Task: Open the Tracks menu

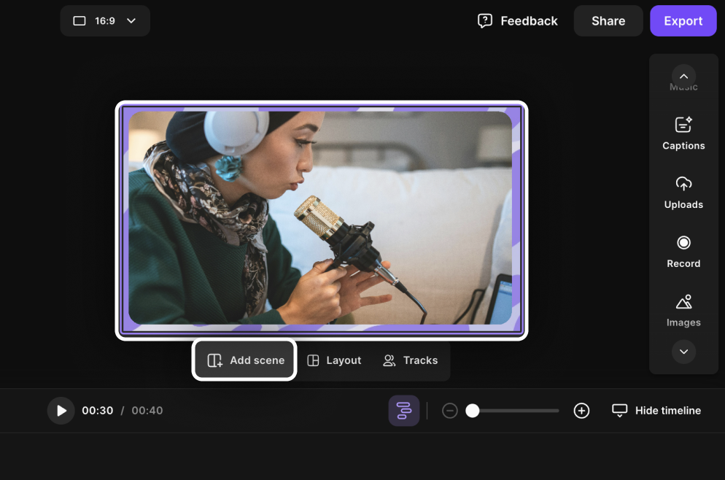Action: click(x=411, y=360)
